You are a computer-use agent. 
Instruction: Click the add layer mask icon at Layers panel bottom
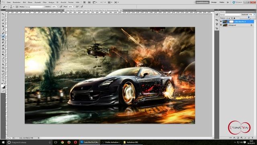tap(238, 138)
